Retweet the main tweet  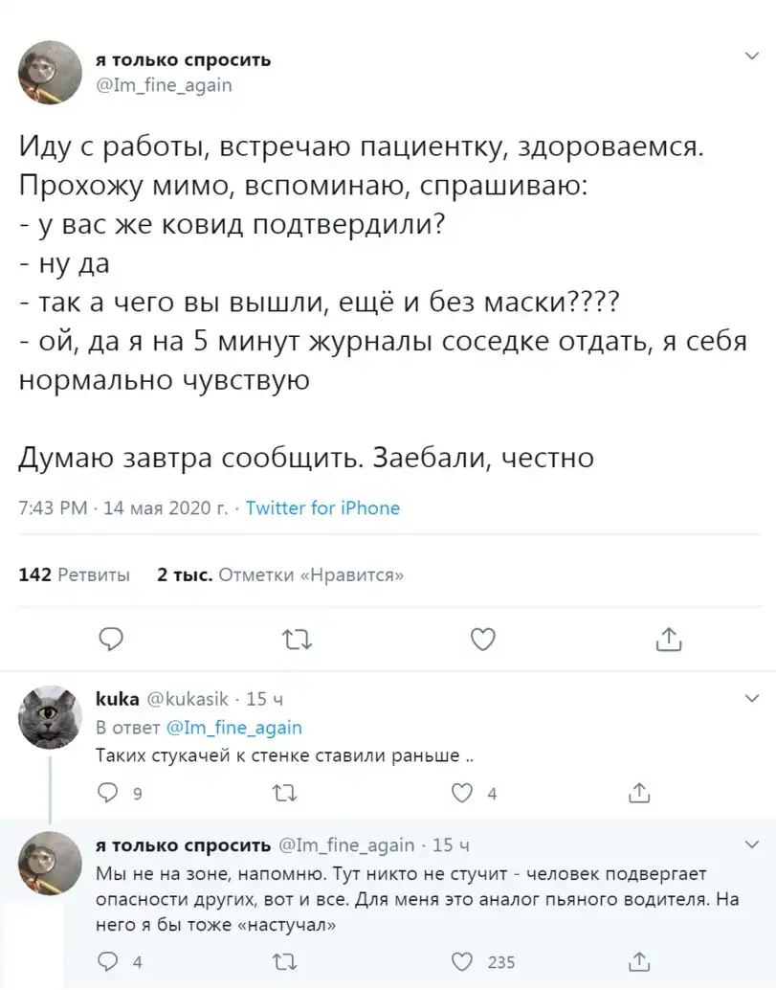(x=297, y=641)
